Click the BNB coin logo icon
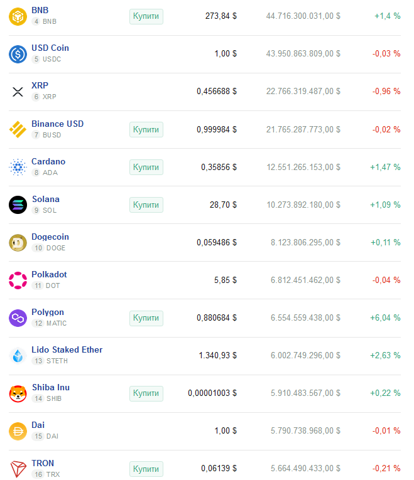 click(x=18, y=16)
